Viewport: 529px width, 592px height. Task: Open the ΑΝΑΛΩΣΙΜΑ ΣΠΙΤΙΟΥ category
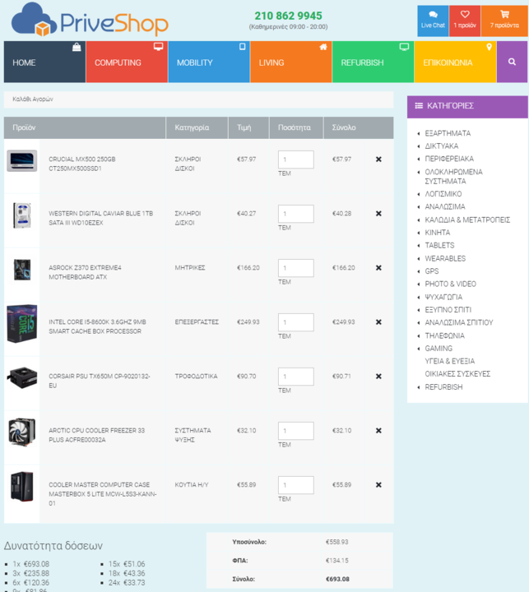coord(459,322)
